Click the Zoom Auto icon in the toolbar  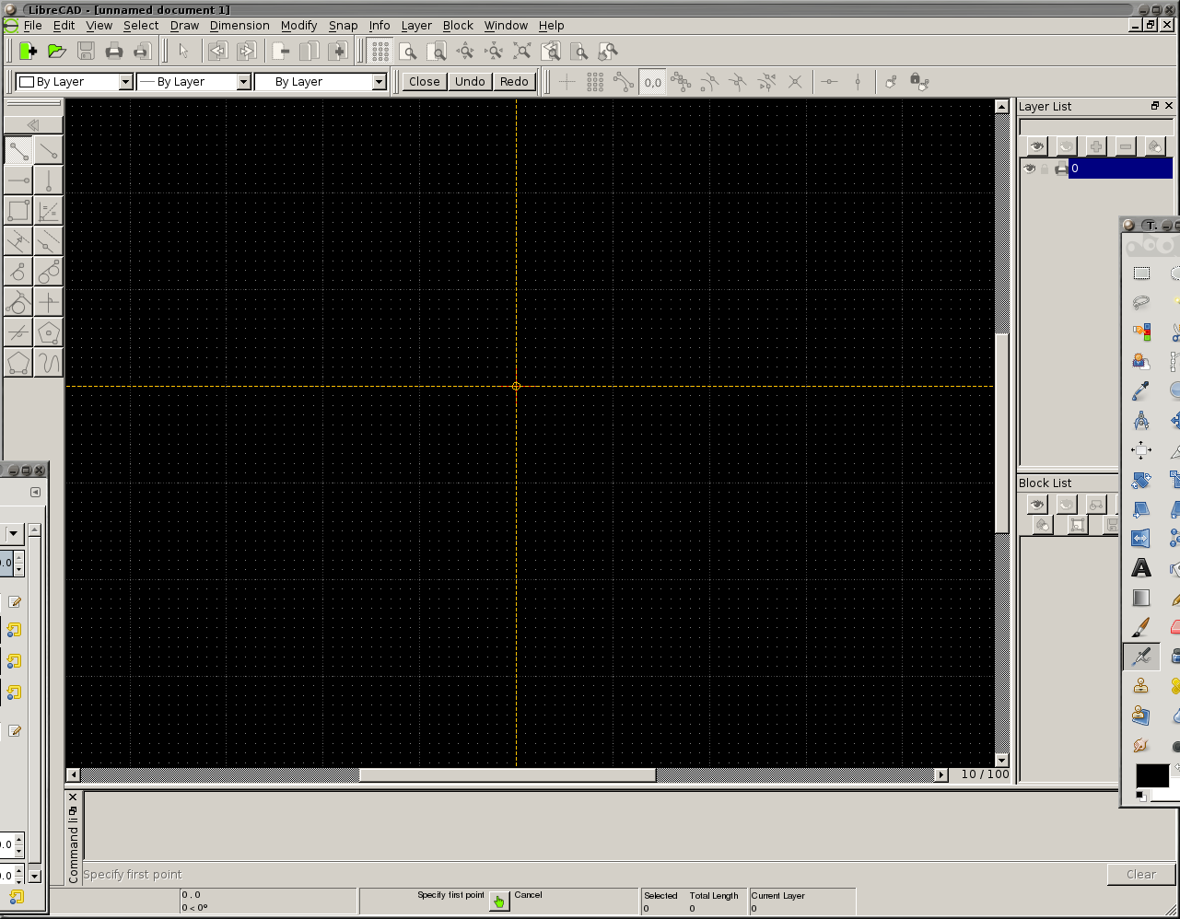click(x=522, y=52)
